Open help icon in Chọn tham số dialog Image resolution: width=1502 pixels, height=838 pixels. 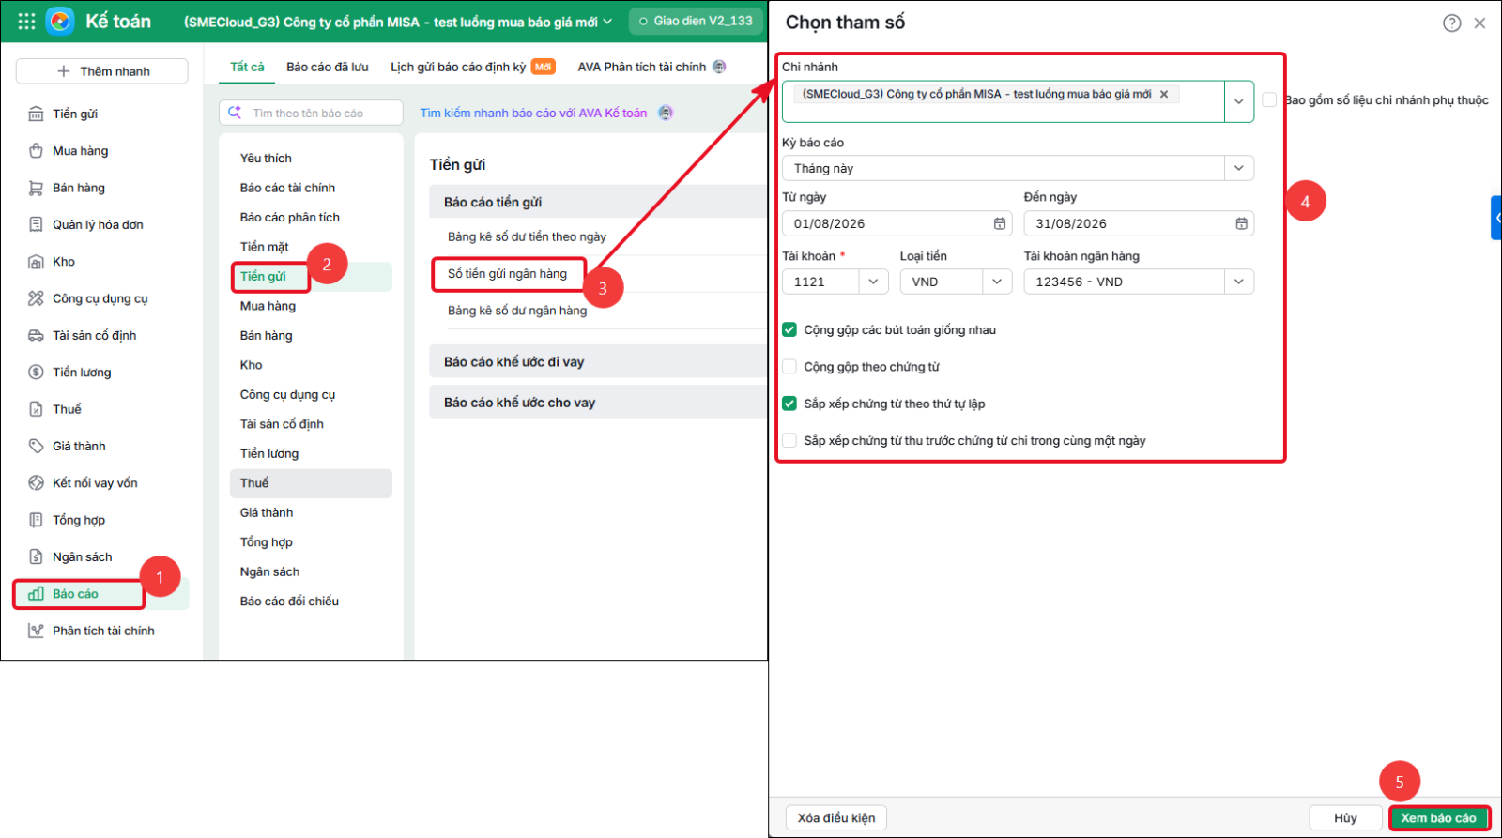[1451, 23]
